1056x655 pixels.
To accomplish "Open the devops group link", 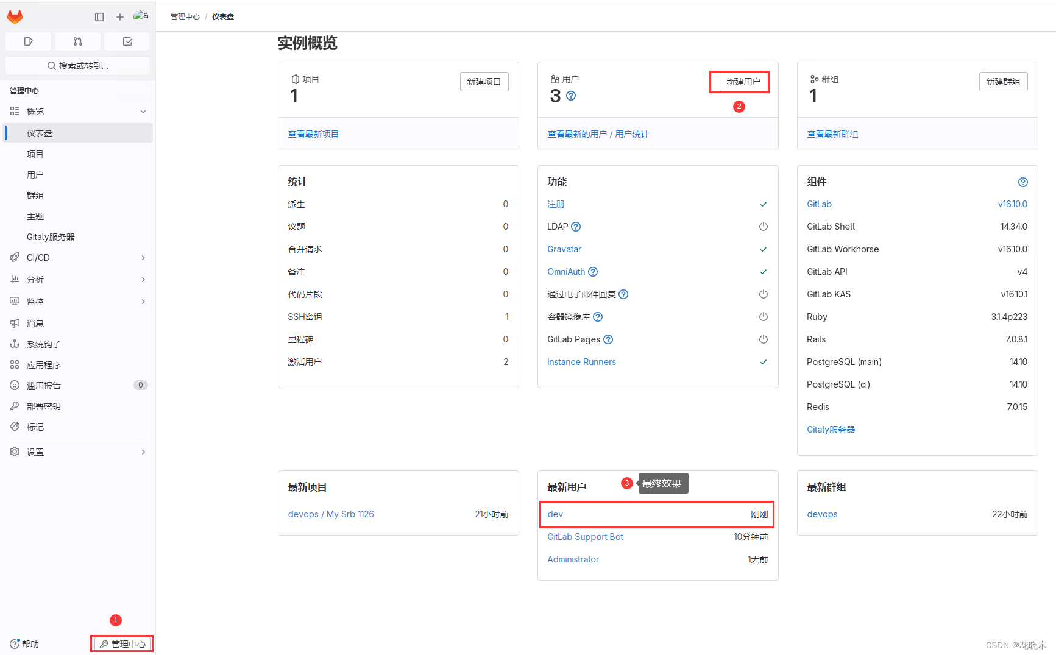I will (x=822, y=514).
